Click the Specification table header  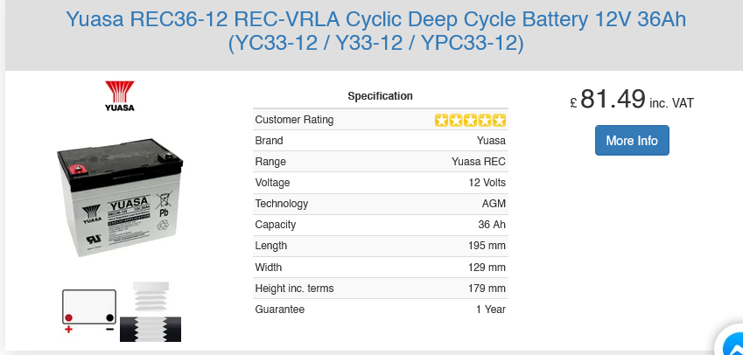pos(380,96)
